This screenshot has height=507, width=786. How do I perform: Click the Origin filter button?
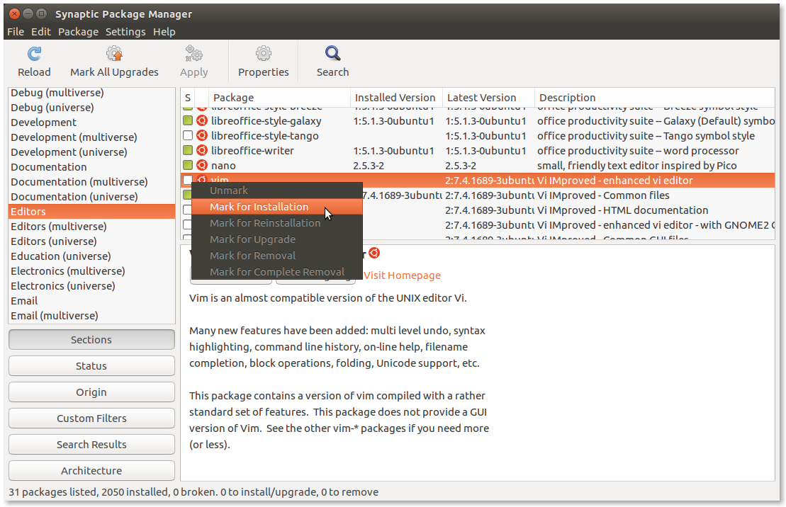tap(91, 392)
